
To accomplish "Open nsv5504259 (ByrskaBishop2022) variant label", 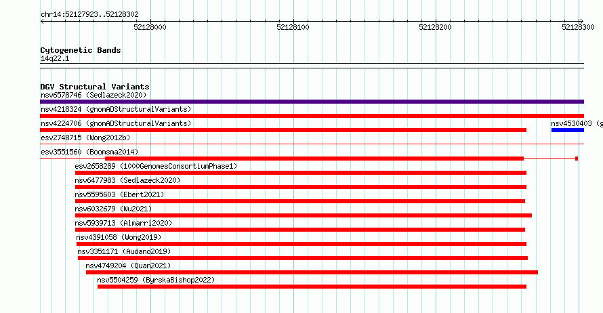I will click(156, 280).
